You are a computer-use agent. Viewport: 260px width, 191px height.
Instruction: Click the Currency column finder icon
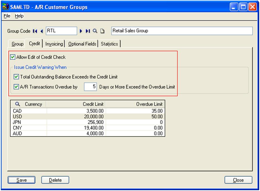coord(17,104)
